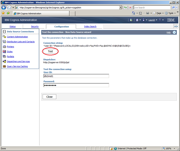Click the Test connection button
Screen dimensions: 180x151
point(50,51)
